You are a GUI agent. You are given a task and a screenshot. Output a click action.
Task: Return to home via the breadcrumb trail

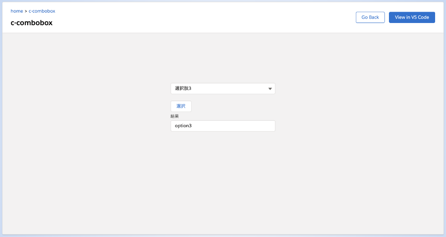click(x=17, y=11)
